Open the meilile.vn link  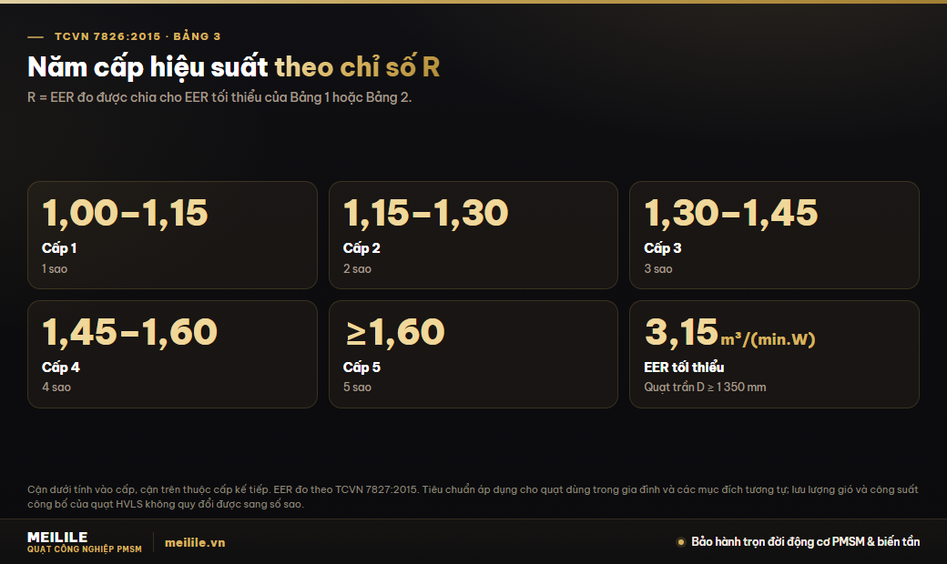point(195,543)
